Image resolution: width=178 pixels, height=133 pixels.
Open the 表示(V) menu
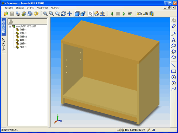20,8
